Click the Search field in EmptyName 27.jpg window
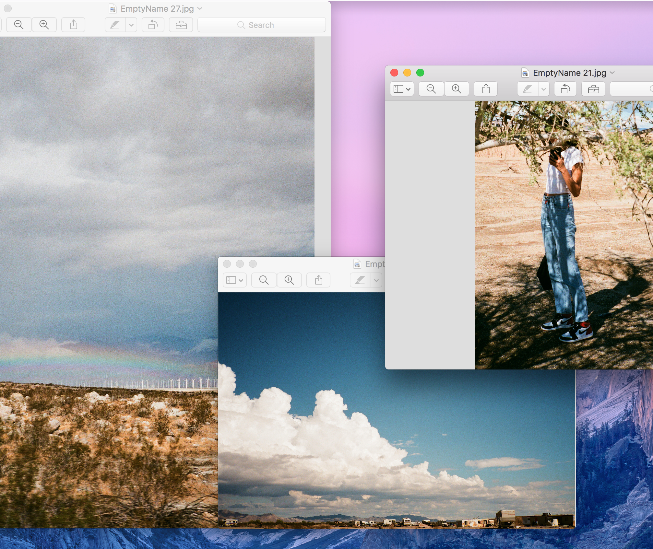The height and width of the screenshot is (549, 653). [262, 25]
